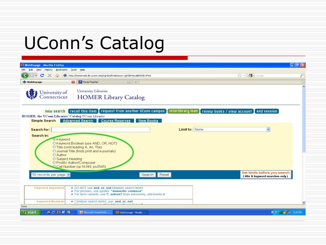Click the Reset button
The width and height of the screenshot is (326, 245).
click(x=164, y=174)
